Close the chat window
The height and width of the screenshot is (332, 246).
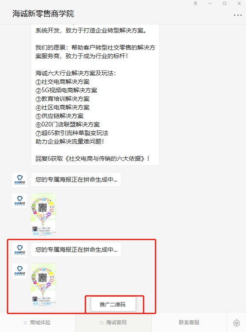click(239, 3)
